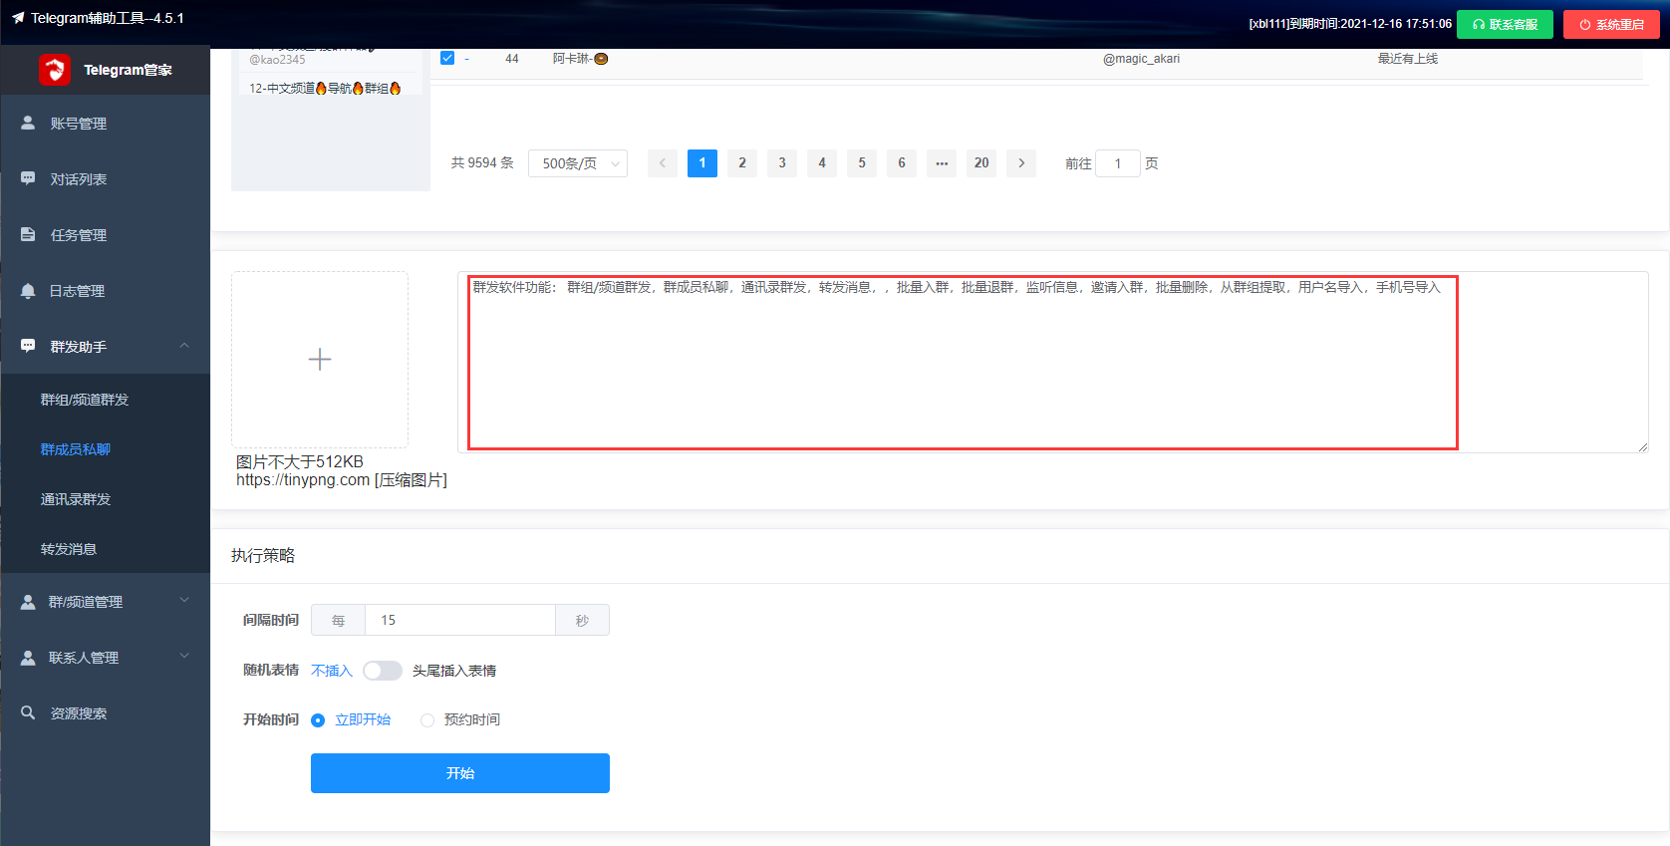Click the 联系人管理 person icon
The width and height of the screenshot is (1670, 846).
pos(28,658)
